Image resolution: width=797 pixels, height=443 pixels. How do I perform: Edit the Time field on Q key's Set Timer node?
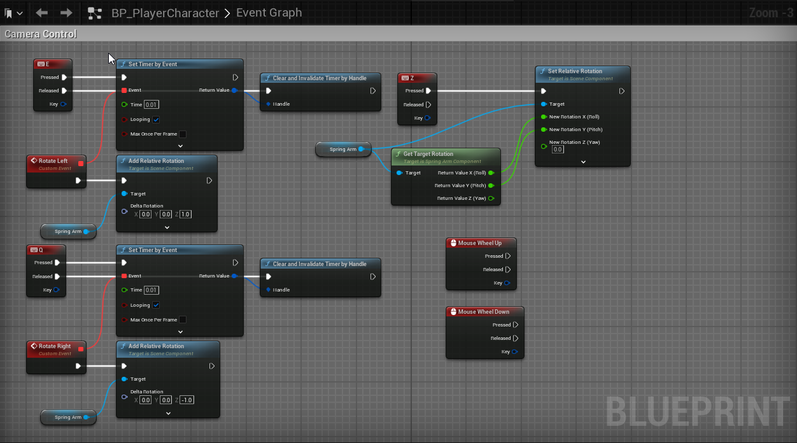coord(152,290)
